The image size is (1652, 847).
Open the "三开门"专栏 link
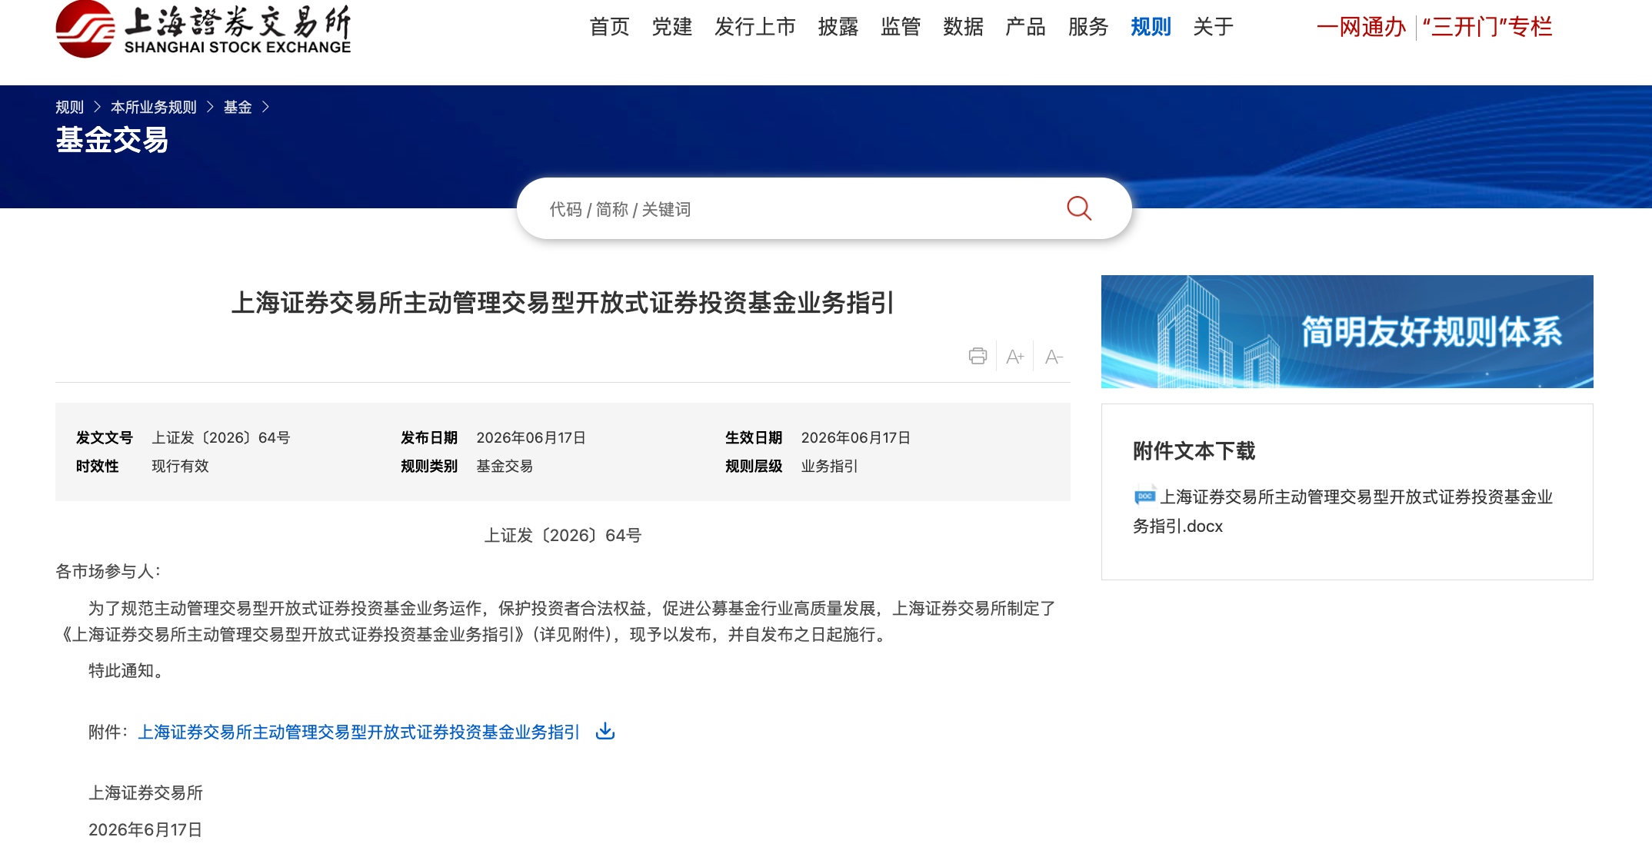(x=1487, y=27)
